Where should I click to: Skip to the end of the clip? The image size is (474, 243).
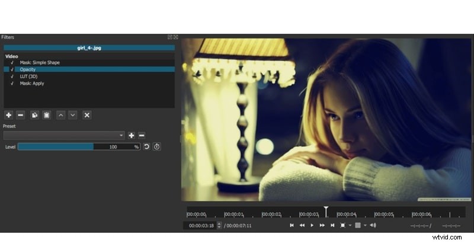point(332,225)
